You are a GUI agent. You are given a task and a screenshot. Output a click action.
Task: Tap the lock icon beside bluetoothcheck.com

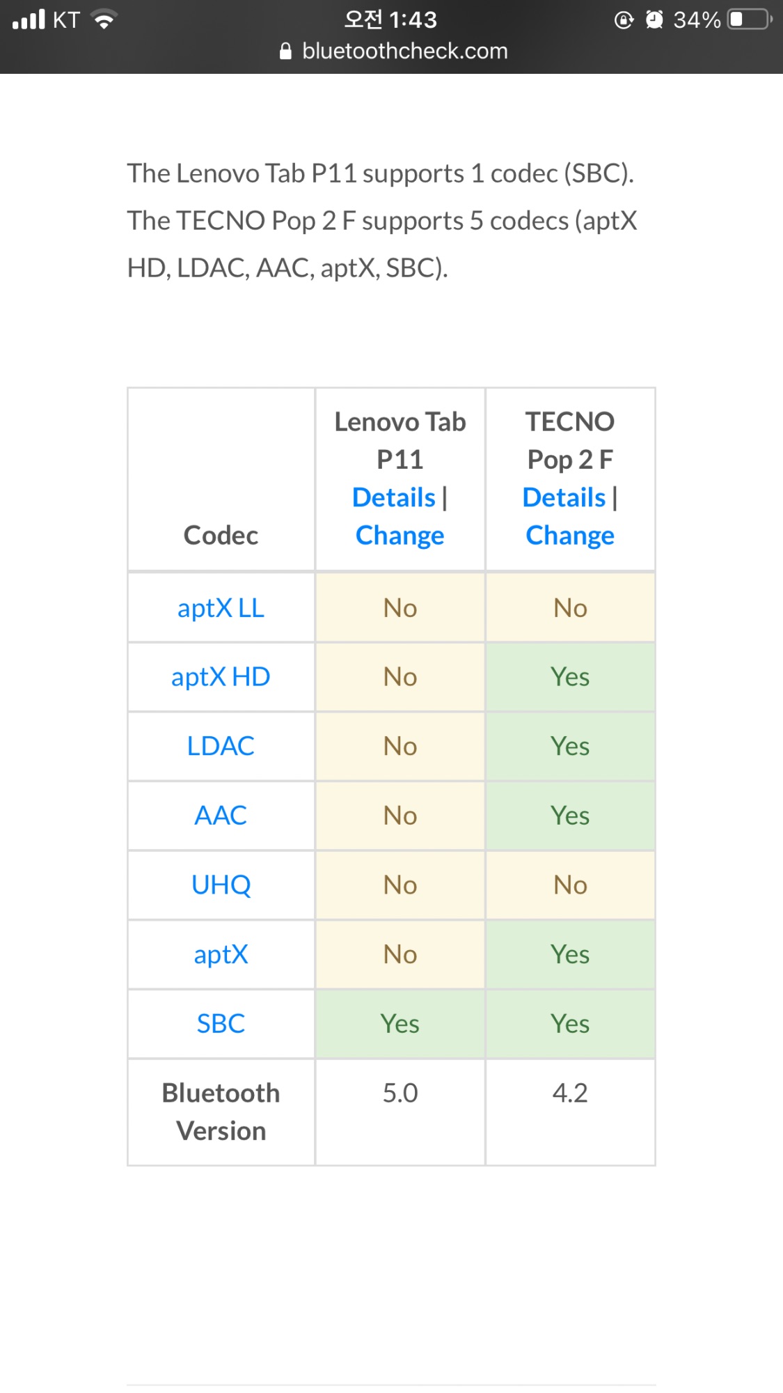pyautogui.click(x=285, y=51)
